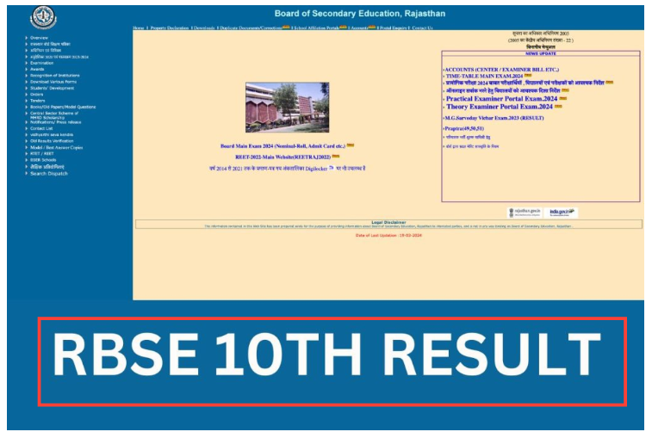Open the Praptra(49,50,51) news link
This screenshot has width=652, height=438.
(x=464, y=128)
